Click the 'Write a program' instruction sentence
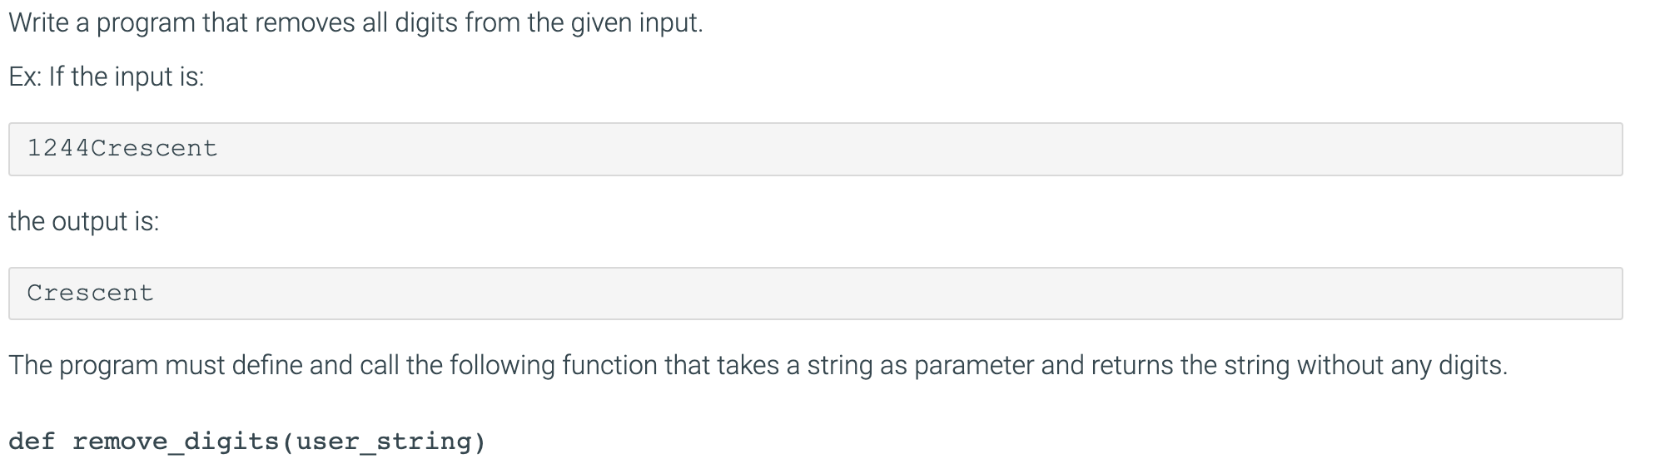1660x464 pixels. click(355, 23)
